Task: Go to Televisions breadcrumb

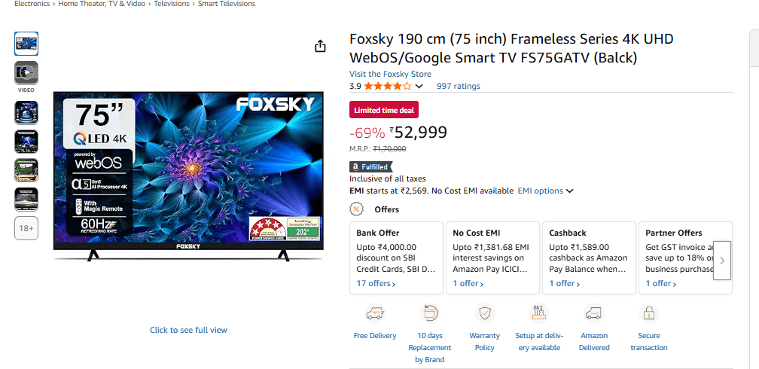Action: click(x=172, y=4)
